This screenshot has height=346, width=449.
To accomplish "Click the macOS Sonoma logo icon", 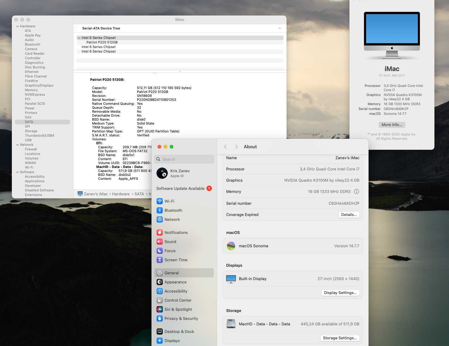I will 231,246.
